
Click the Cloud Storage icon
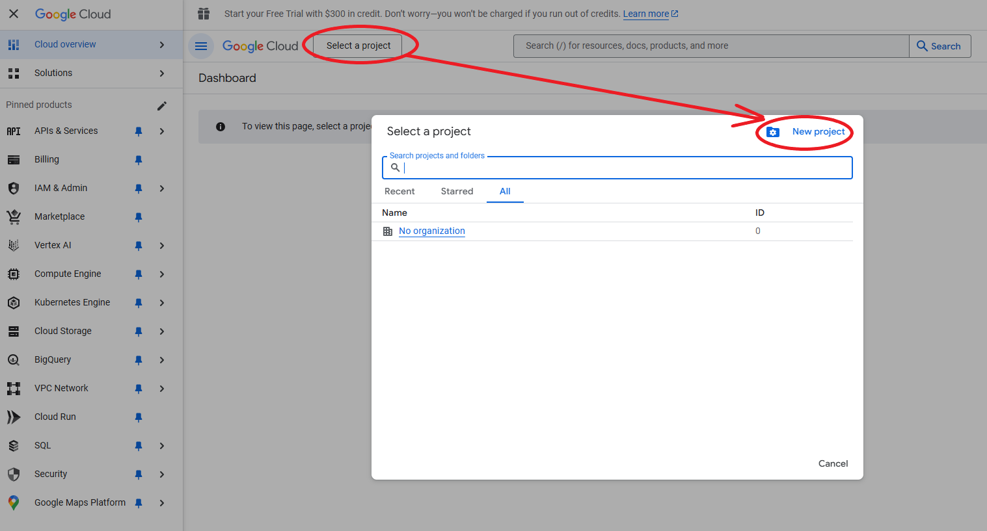tap(14, 331)
